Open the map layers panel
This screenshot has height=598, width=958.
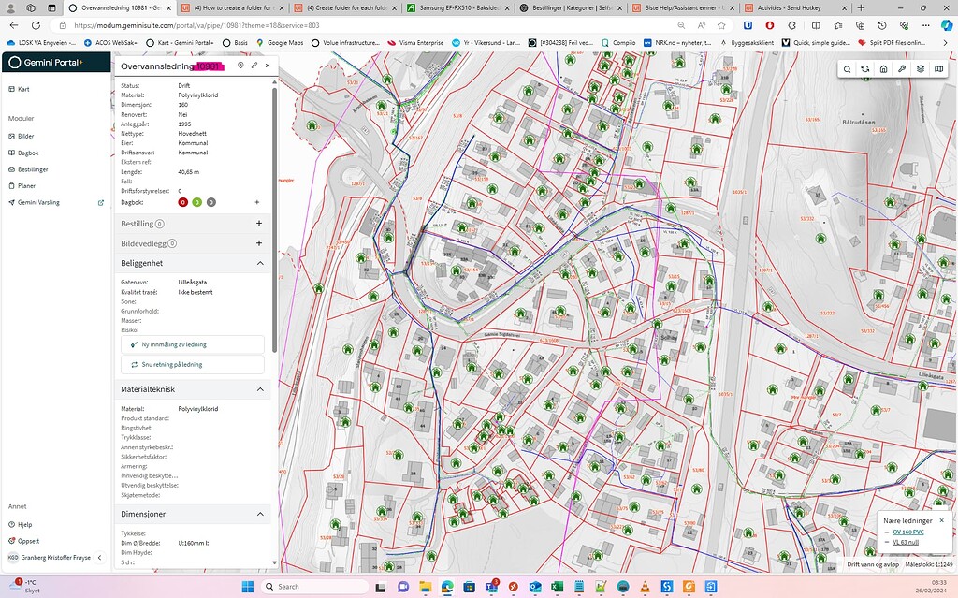(x=921, y=69)
